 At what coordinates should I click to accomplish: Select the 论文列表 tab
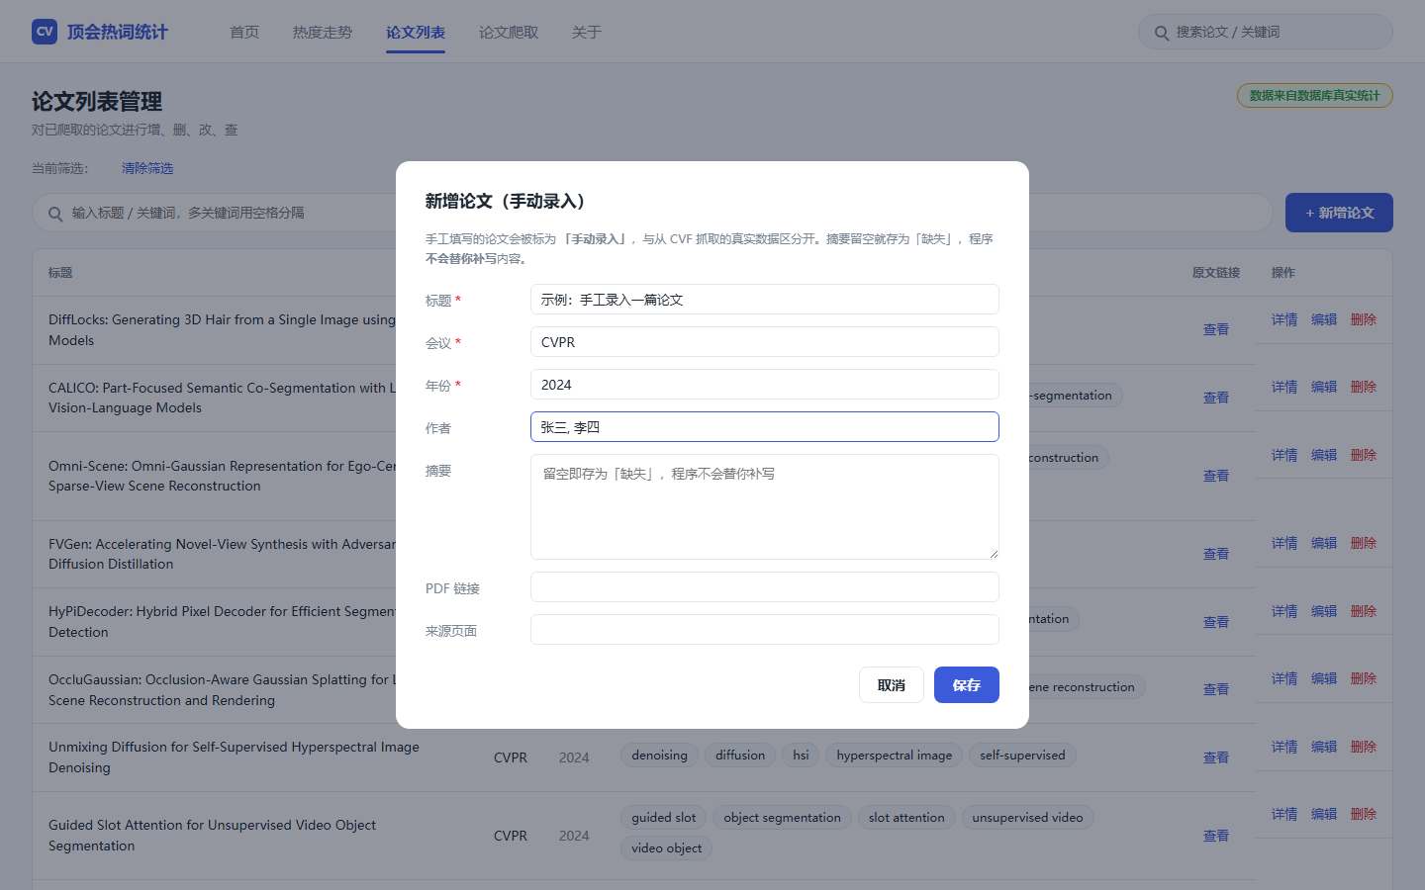(416, 33)
